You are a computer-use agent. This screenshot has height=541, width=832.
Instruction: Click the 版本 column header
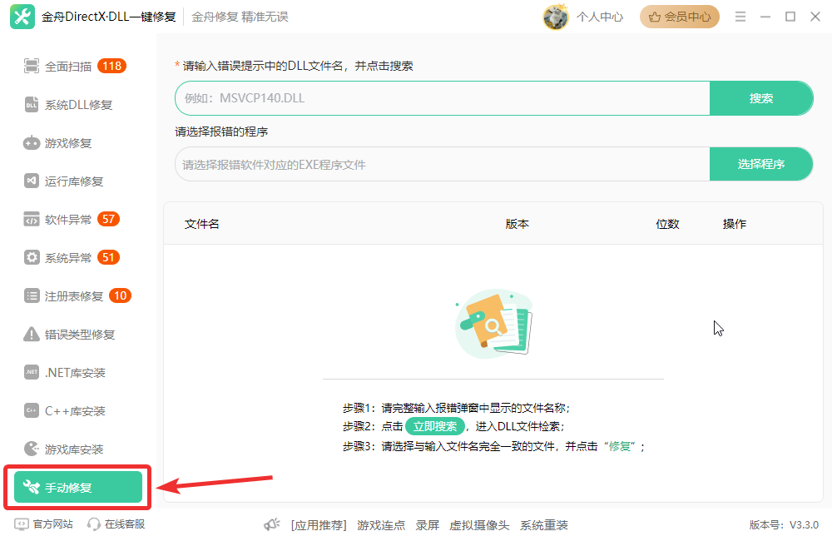[517, 224]
